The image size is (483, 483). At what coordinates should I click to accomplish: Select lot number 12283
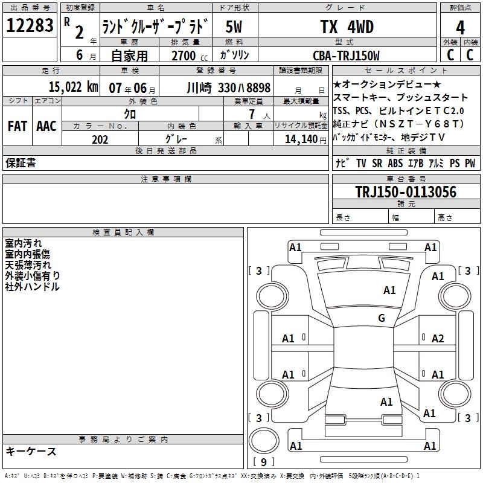point(30,25)
